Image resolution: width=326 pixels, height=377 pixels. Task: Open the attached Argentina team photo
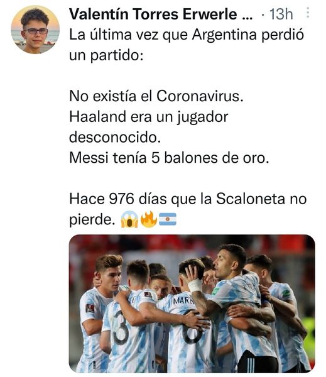click(192, 303)
